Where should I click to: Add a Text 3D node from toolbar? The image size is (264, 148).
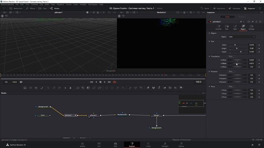(159, 88)
